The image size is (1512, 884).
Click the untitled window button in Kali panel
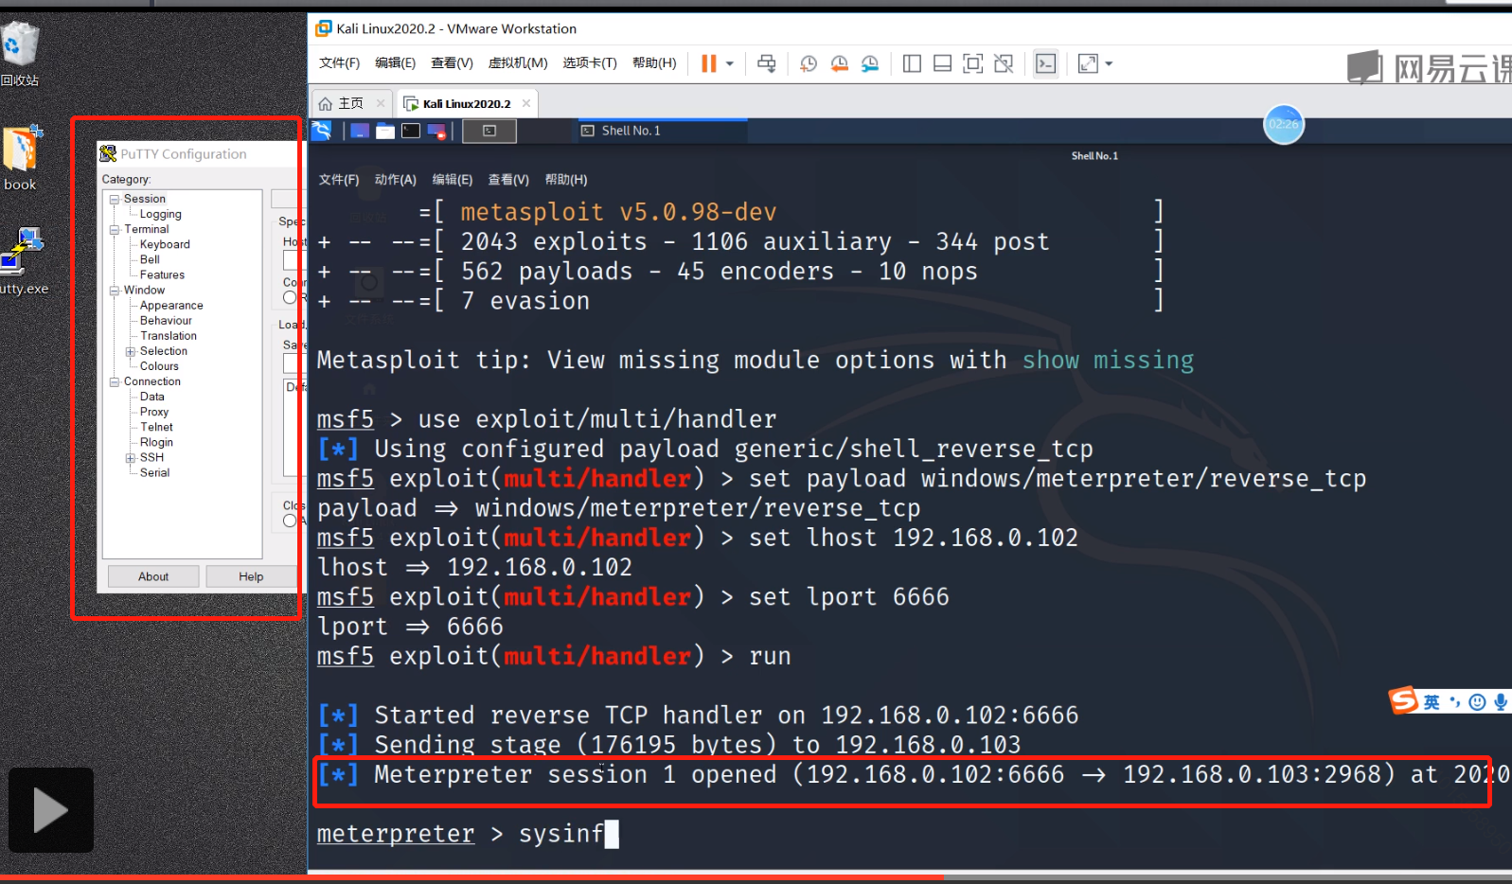(x=489, y=131)
